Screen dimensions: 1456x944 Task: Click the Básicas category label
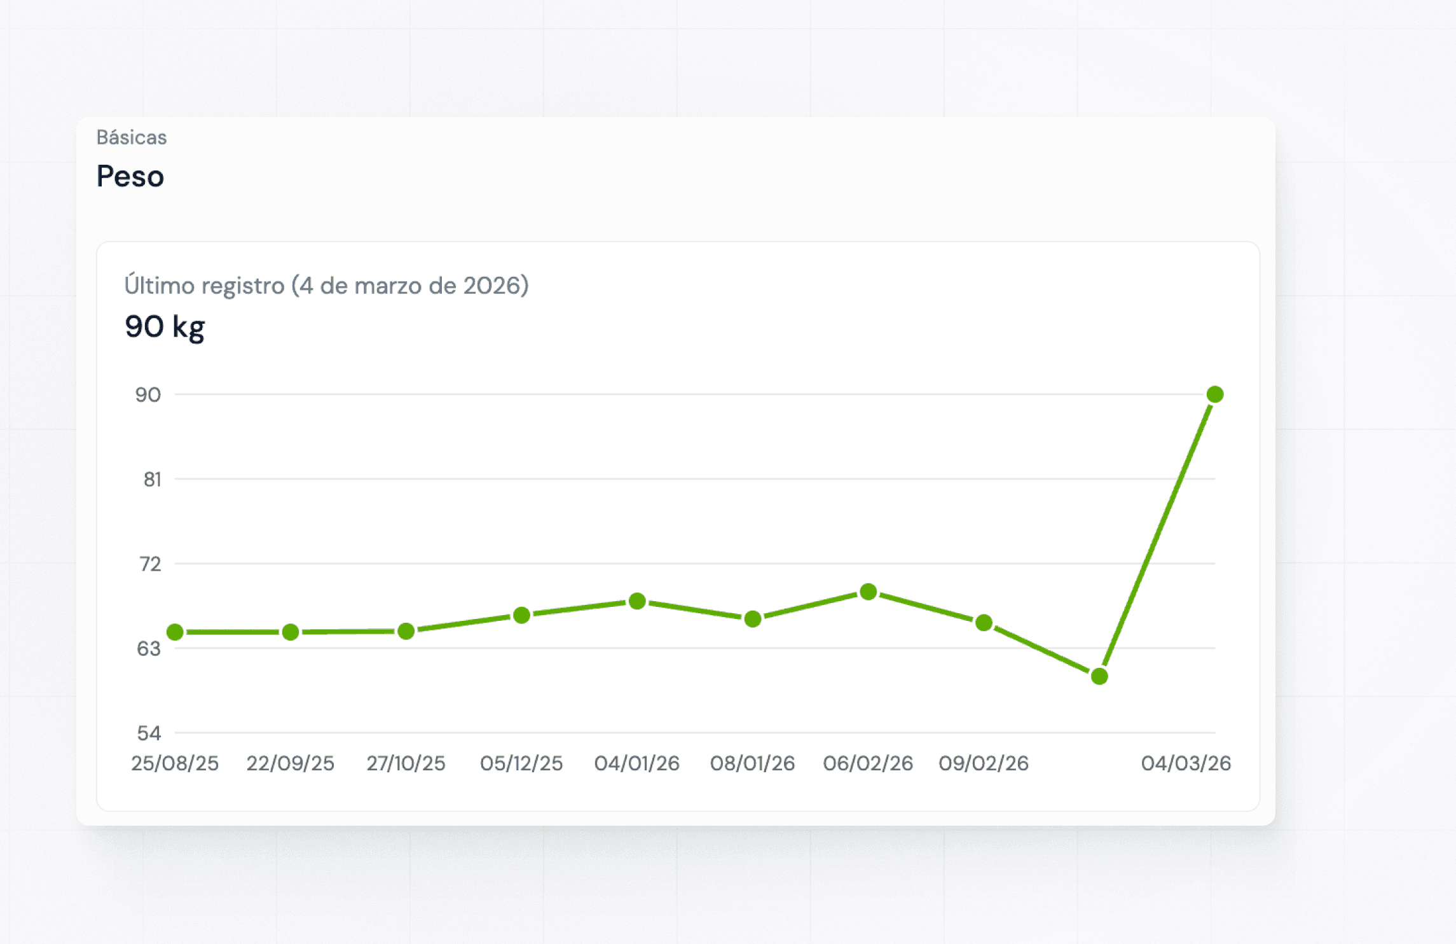132,137
